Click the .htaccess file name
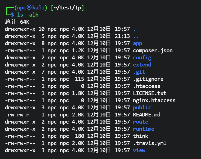 [x=147, y=86]
